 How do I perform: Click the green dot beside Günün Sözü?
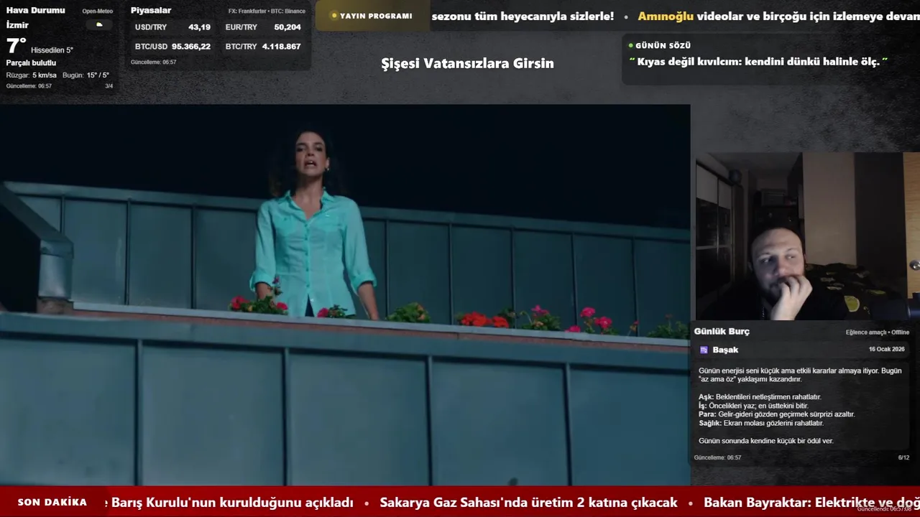(631, 45)
